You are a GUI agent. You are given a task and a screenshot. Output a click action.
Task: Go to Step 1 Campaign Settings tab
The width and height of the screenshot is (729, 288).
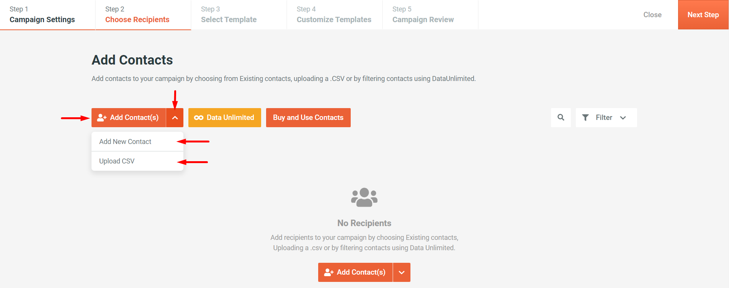(47, 15)
